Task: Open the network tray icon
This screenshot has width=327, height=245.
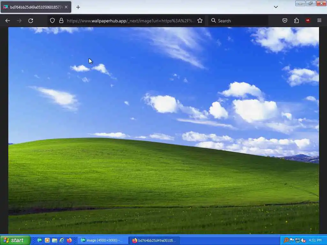Action: [298, 240]
